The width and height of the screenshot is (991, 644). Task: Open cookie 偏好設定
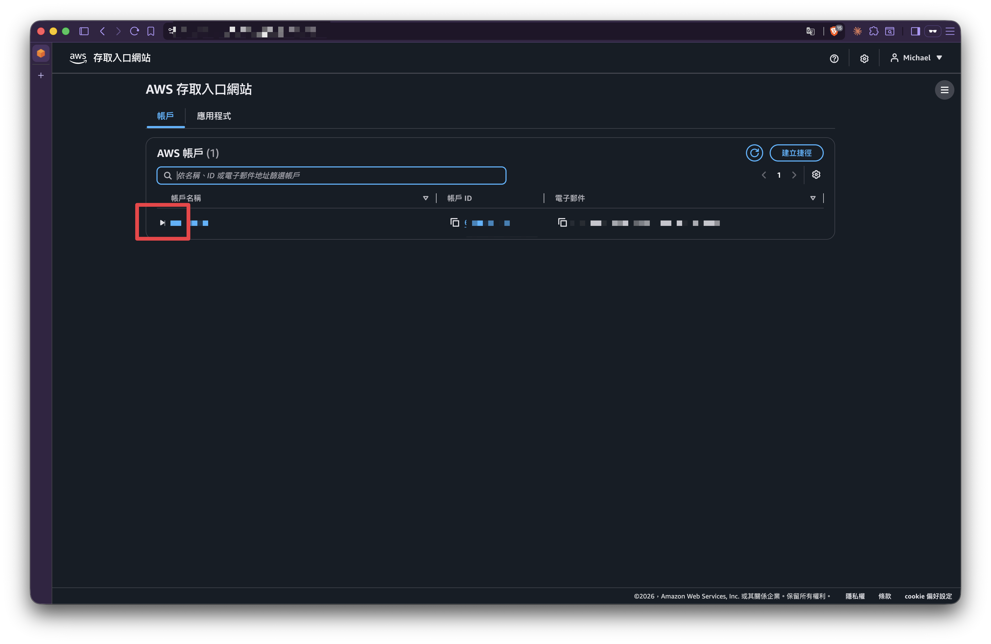click(928, 596)
